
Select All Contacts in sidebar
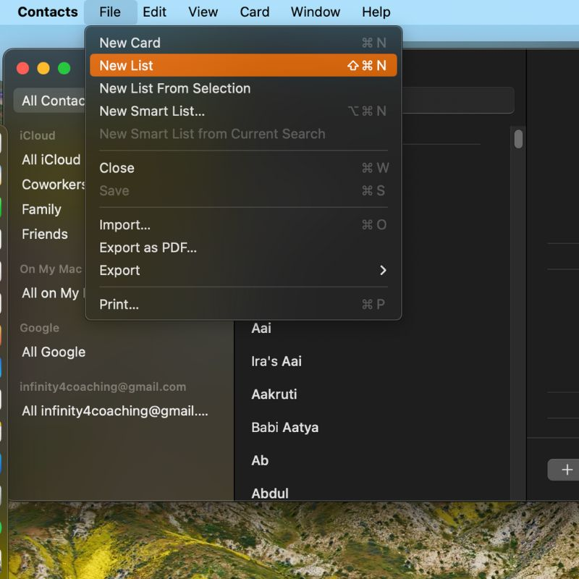click(49, 101)
